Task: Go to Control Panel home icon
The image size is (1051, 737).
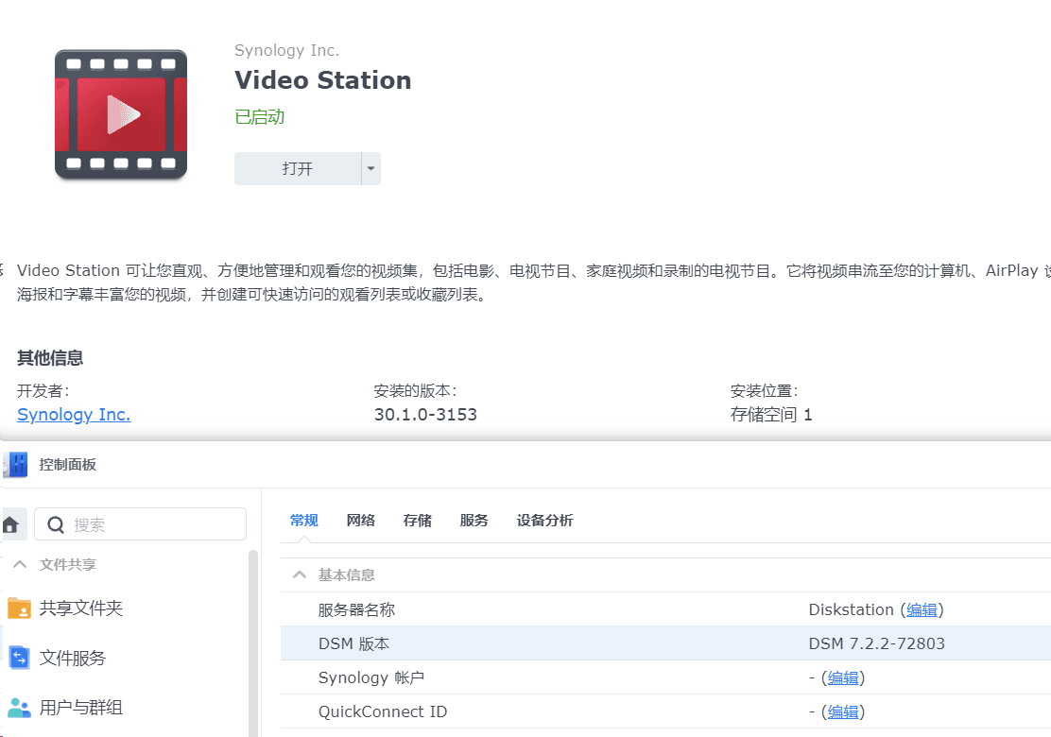Action: point(10,524)
